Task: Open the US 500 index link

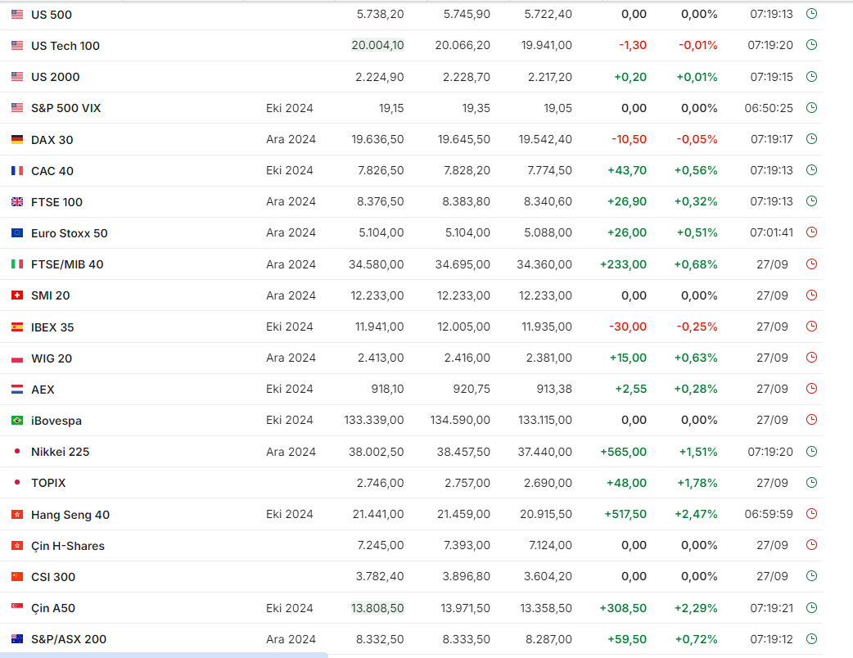Action: tap(51, 15)
